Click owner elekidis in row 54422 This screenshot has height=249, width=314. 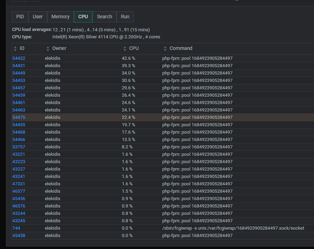tap(52, 58)
